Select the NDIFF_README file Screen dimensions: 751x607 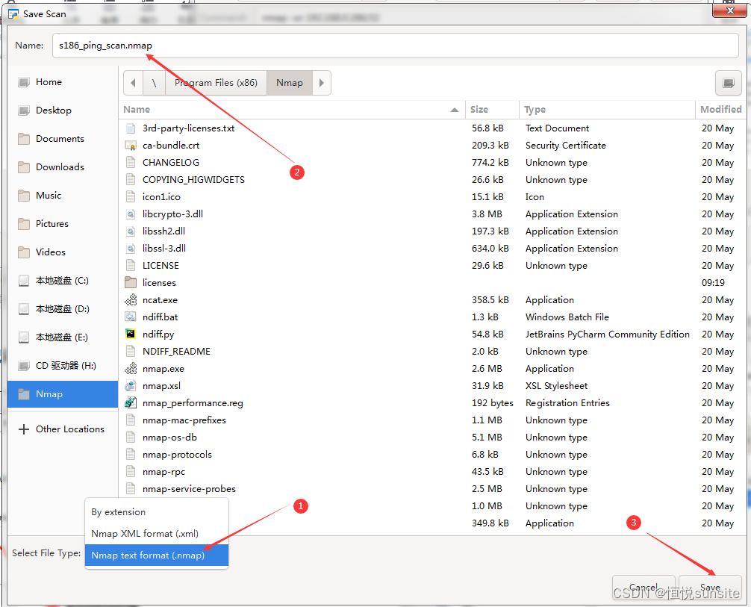pos(176,352)
